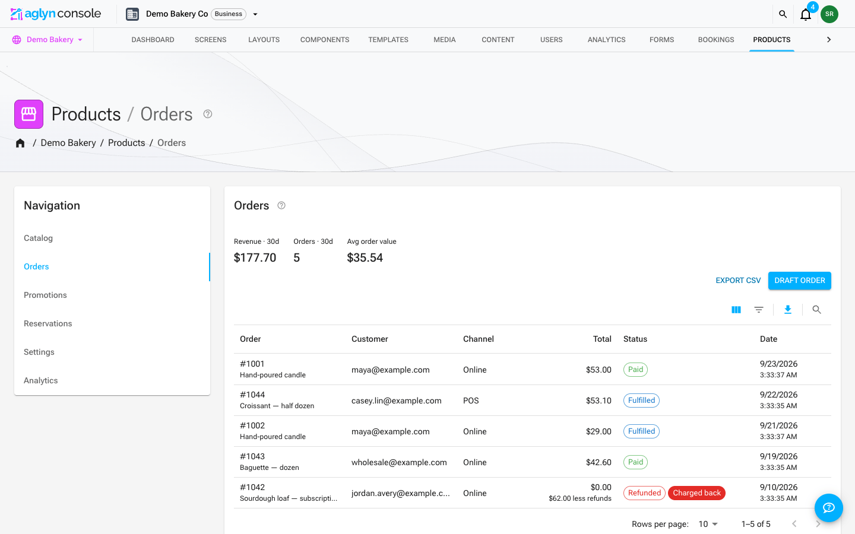The width and height of the screenshot is (855, 534).
Task: Switch to the Analytics top tab
Action: pyautogui.click(x=607, y=40)
